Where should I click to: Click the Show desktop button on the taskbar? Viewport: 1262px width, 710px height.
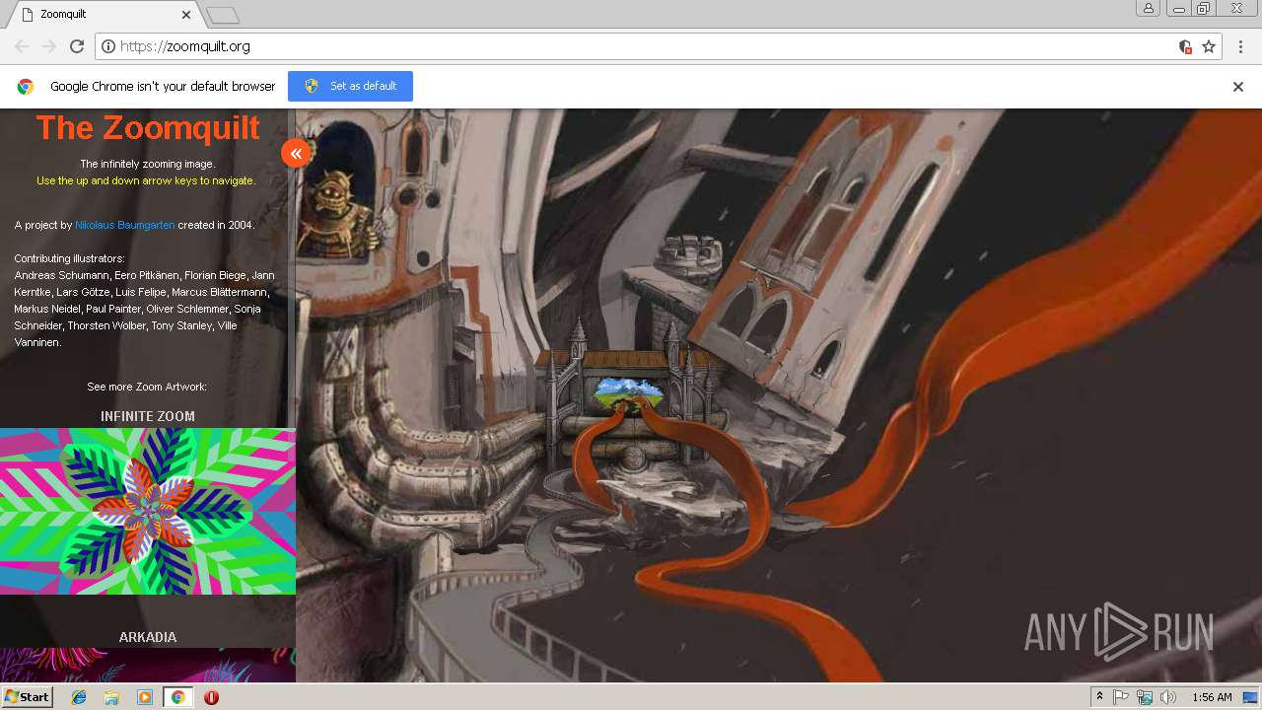[1252, 697]
